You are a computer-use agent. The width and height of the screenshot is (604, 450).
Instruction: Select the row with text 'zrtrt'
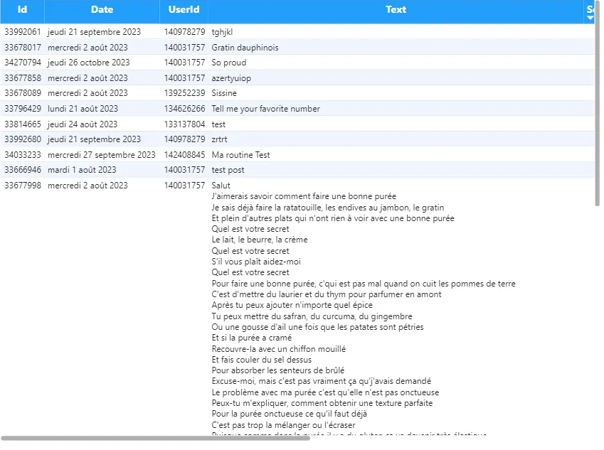[219, 139]
